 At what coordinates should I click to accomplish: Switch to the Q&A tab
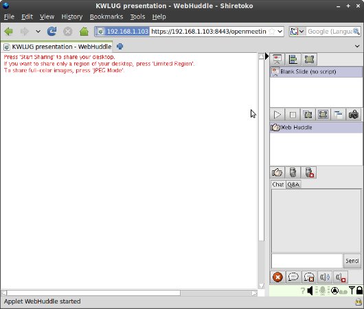click(293, 184)
